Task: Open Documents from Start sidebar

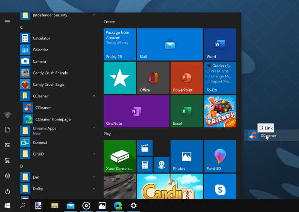Action: pyautogui.click(x=7, y=130)
